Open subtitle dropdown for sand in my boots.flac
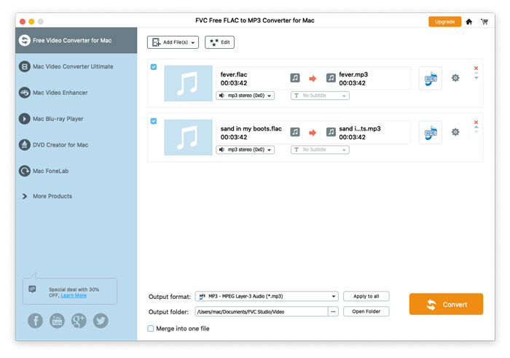 pyautogui.click(x=320, y=149)
